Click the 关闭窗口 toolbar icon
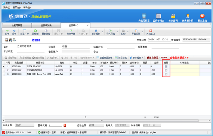Screen dimensions: 213x136 coord(151,31)
